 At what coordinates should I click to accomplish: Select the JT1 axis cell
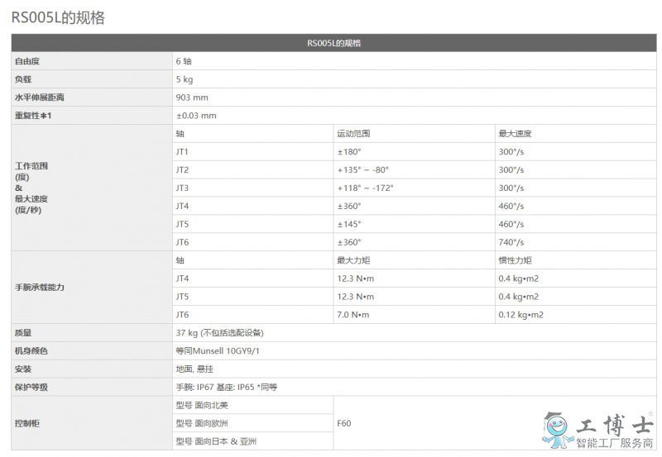(182, 152)
